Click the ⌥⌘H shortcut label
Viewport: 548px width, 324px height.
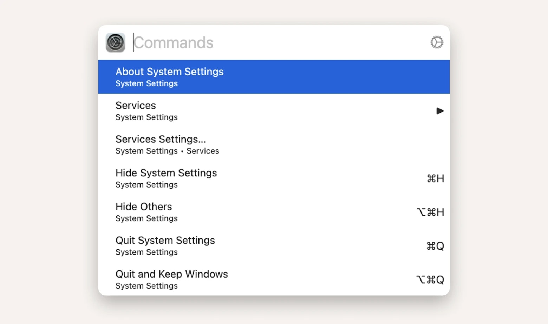[x=430, y=212]
